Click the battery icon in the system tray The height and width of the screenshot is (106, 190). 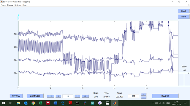156,103
